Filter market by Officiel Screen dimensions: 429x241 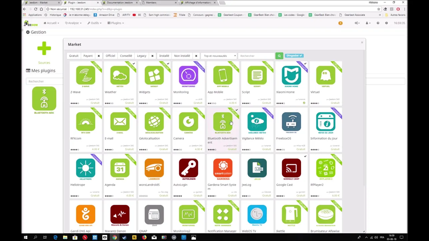[110, 56]
